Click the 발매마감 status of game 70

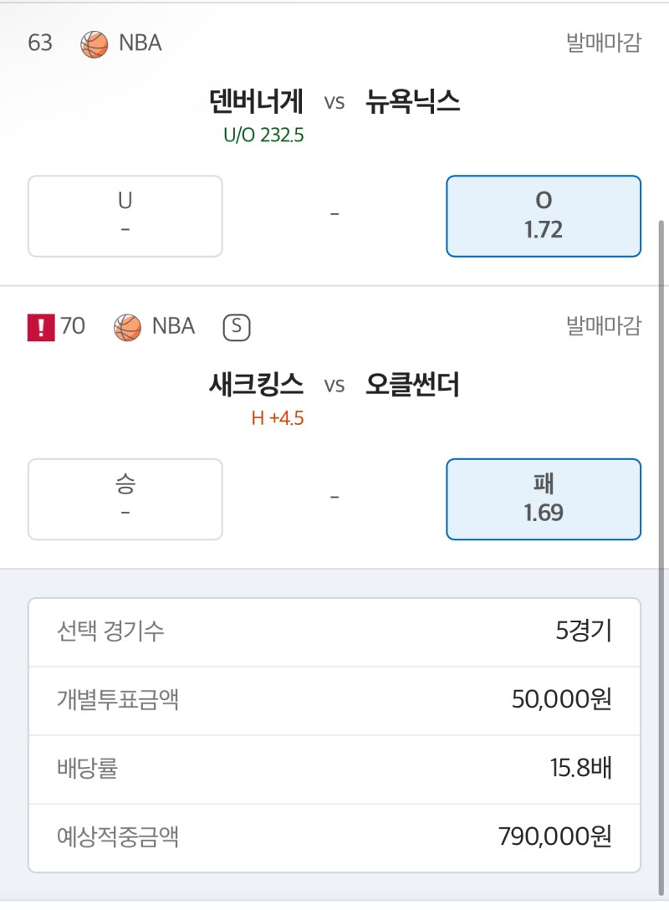pos(604,326)
